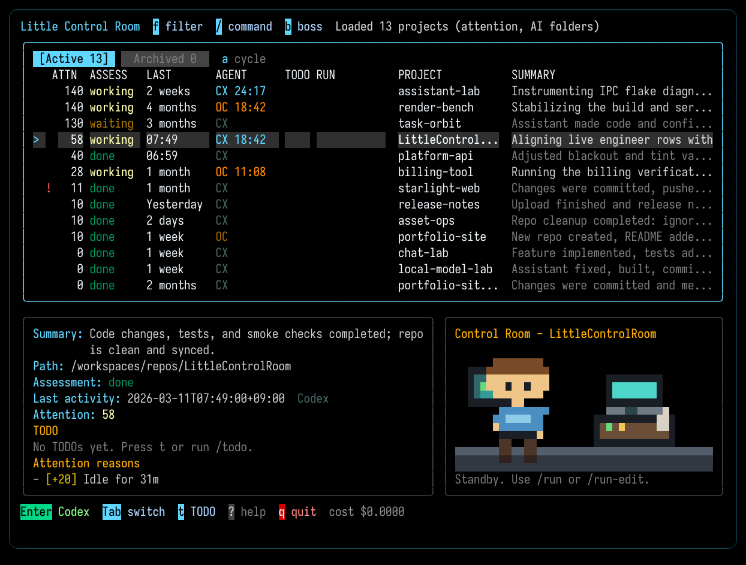
Task: Select the asset-ops project row
Action: click(373, 220)
